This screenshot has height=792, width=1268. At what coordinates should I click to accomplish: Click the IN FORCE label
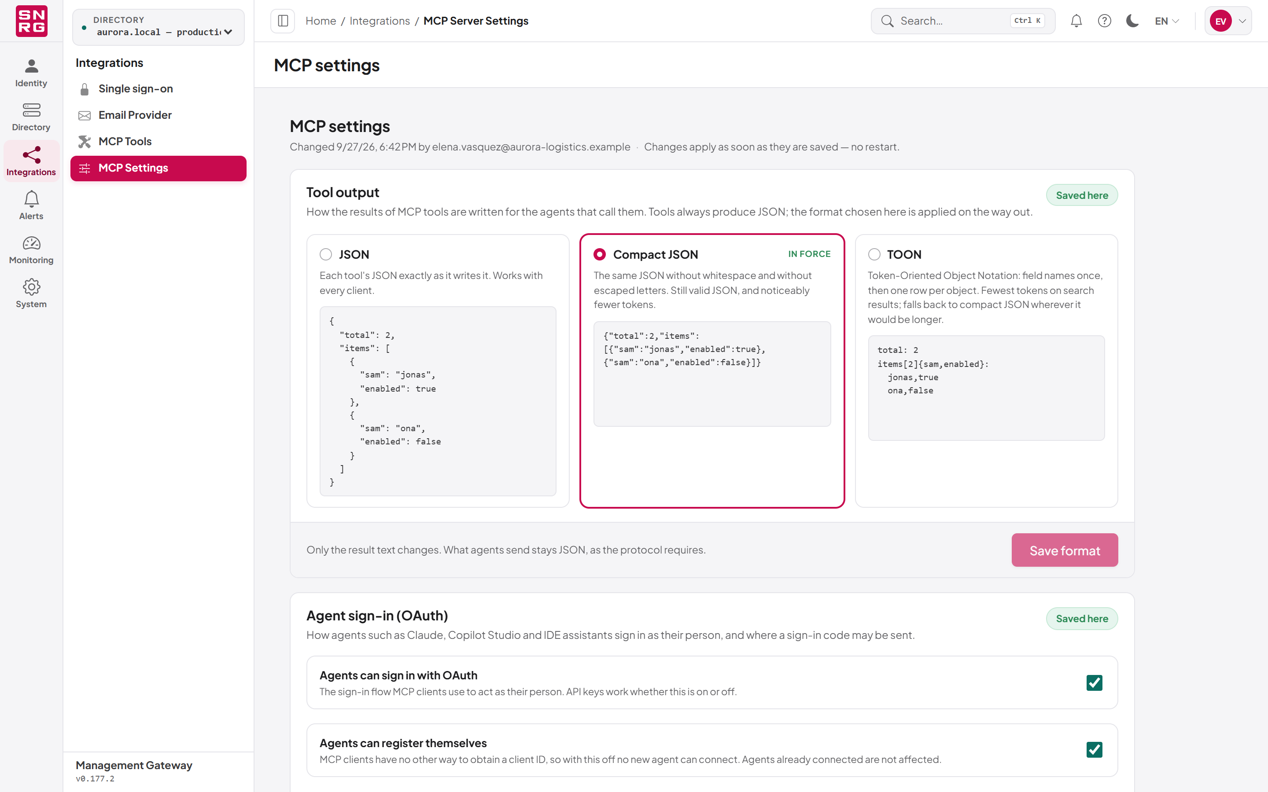pos(809,254)
